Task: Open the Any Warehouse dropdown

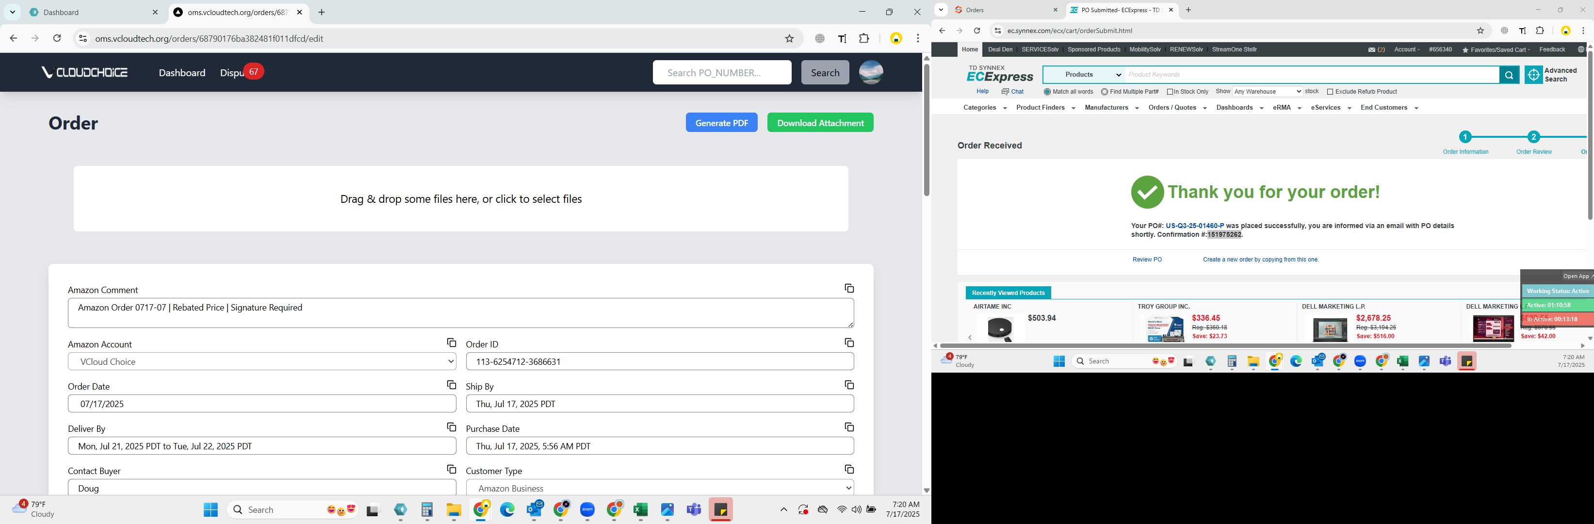Action: tap(1267, 92)
